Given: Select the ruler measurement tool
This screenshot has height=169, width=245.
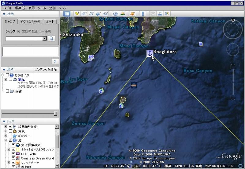Looking at the screenshot, I should pyautogui.click(x=143, y=14).
